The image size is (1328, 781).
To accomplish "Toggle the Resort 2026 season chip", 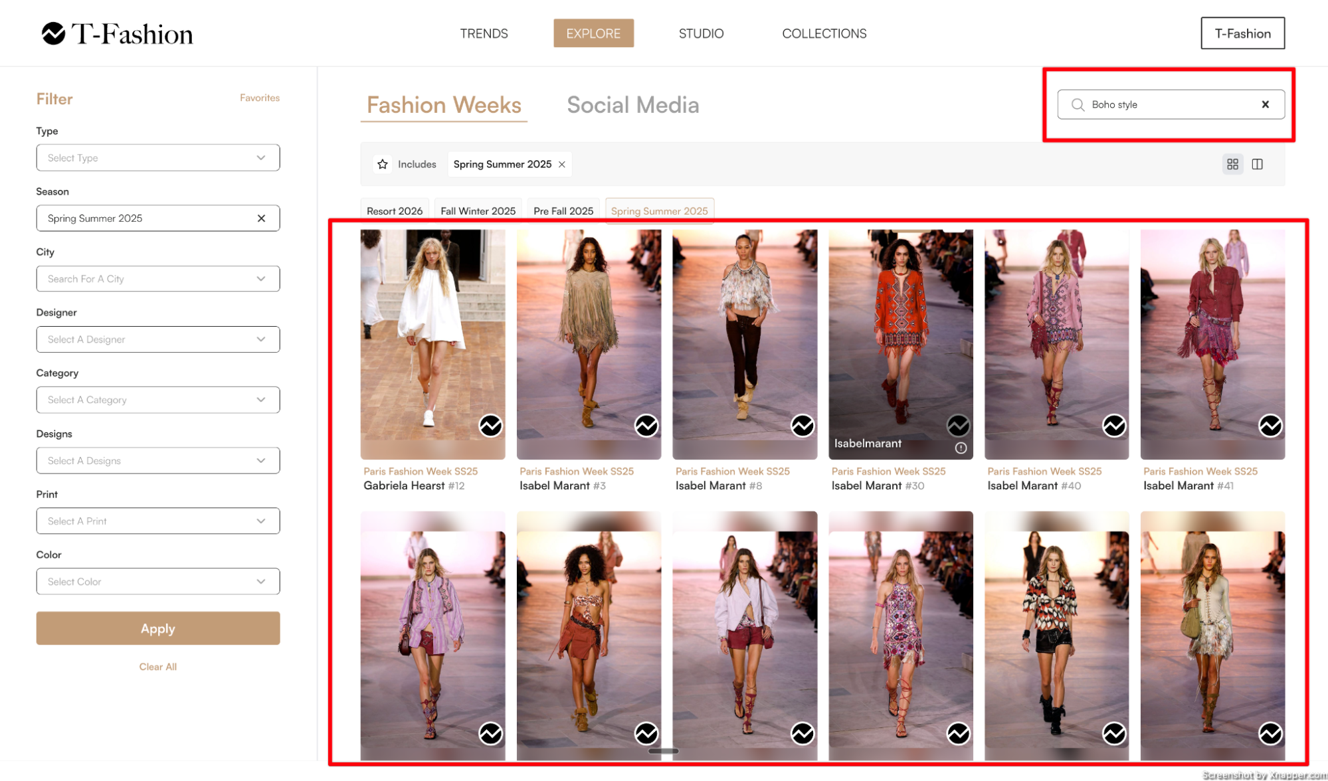I will pyautogui.click(x=395, y=211).
